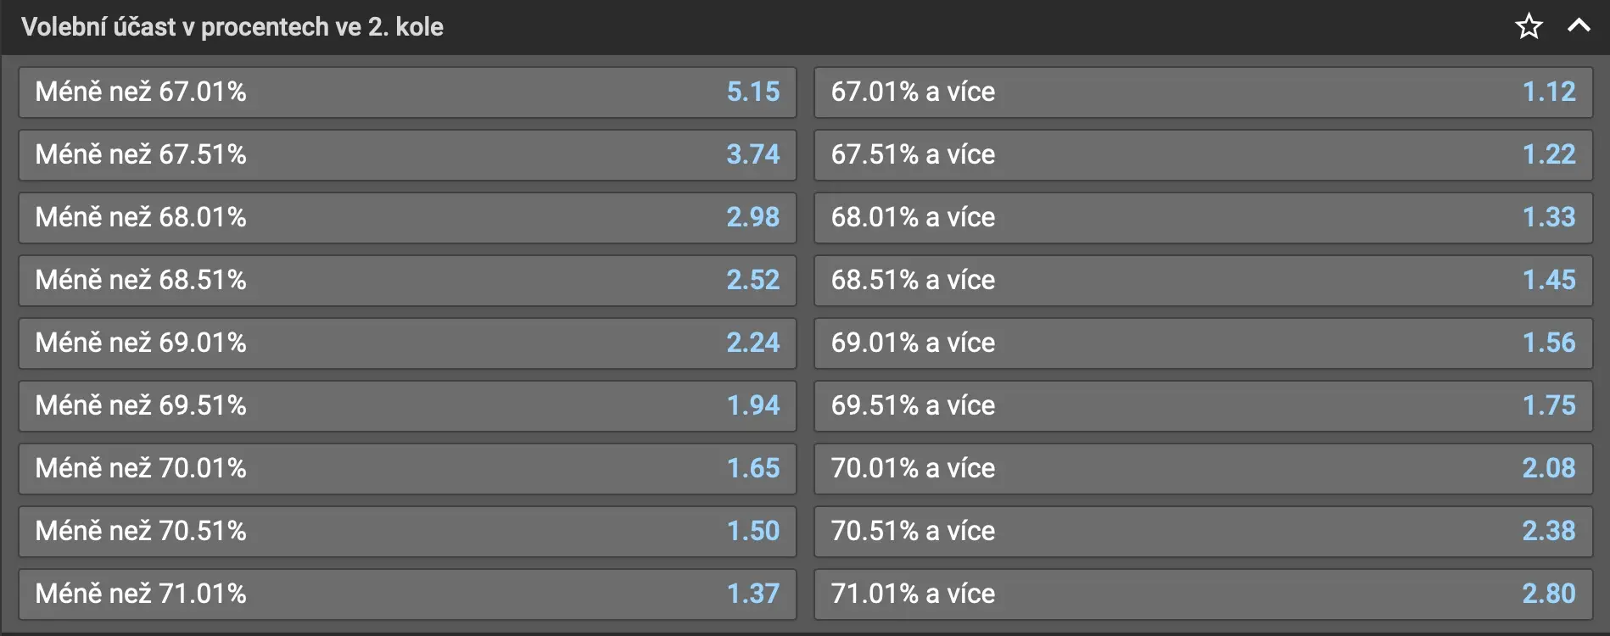Select Méně než 69.51% at 1.94

coord(407,406)
